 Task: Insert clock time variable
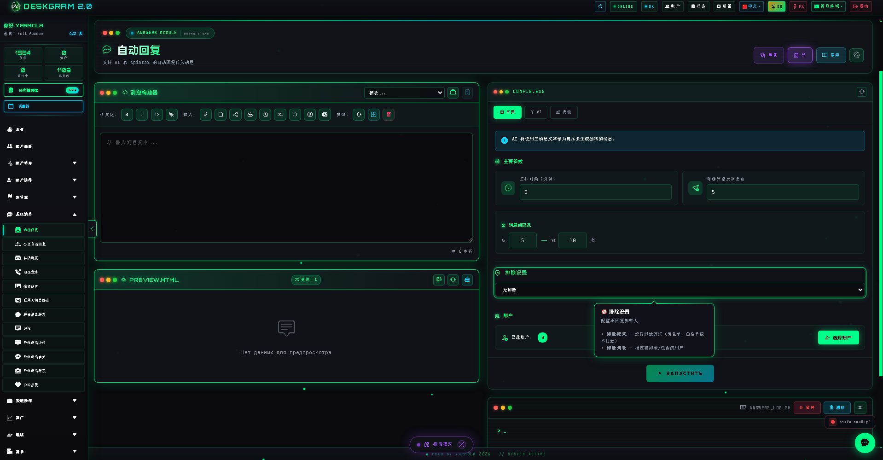coord(265,115)
